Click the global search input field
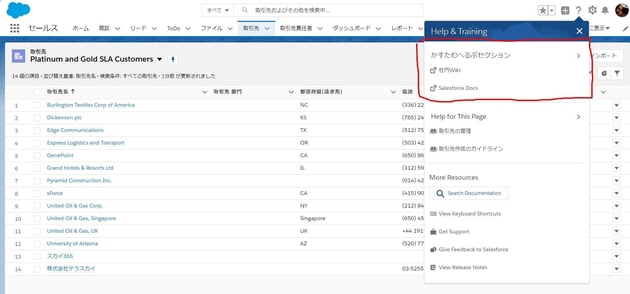 [x=329, y=10]
